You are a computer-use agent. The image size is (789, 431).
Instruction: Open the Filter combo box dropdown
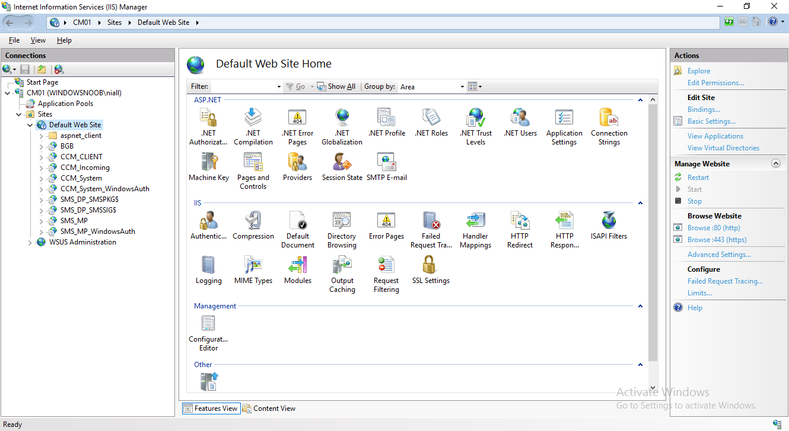tap(279, 86)
